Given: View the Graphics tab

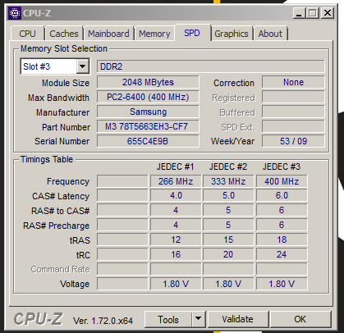Looking at the screenshot, I should coord(232,34).
